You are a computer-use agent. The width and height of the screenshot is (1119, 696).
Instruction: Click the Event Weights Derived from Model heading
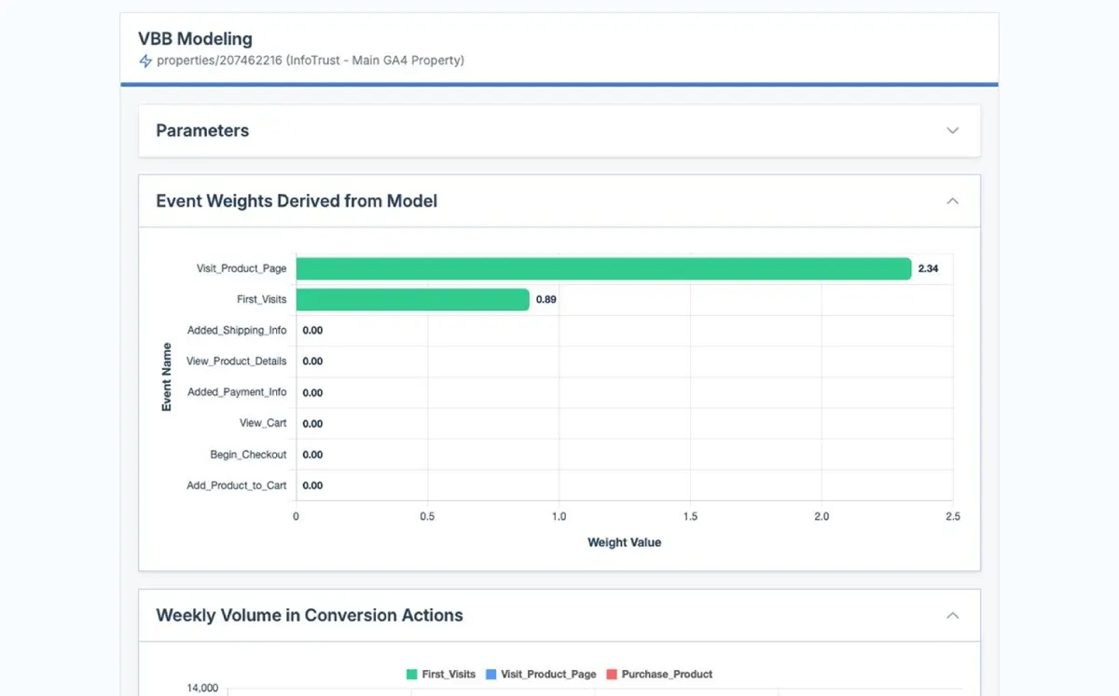297,201
